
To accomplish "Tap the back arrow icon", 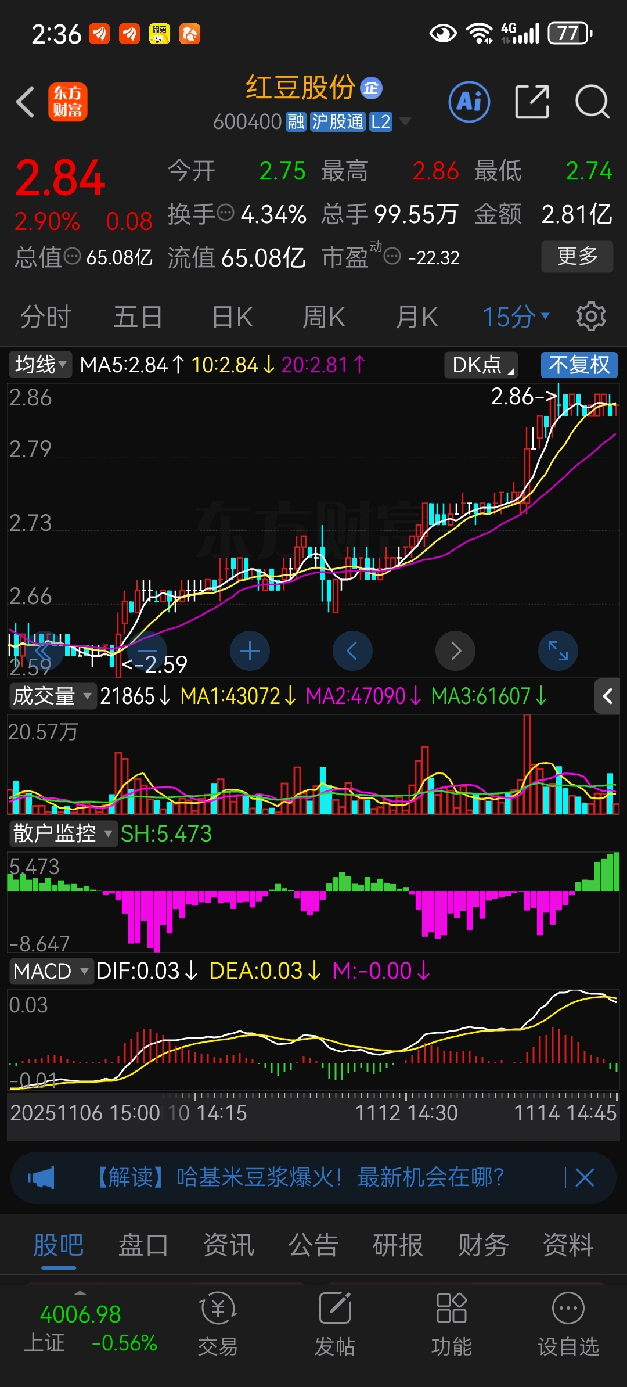I will coord(26,102).
